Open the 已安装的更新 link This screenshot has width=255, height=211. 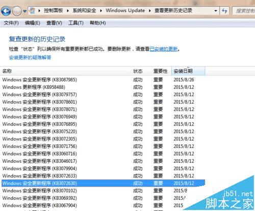point(164,49)
